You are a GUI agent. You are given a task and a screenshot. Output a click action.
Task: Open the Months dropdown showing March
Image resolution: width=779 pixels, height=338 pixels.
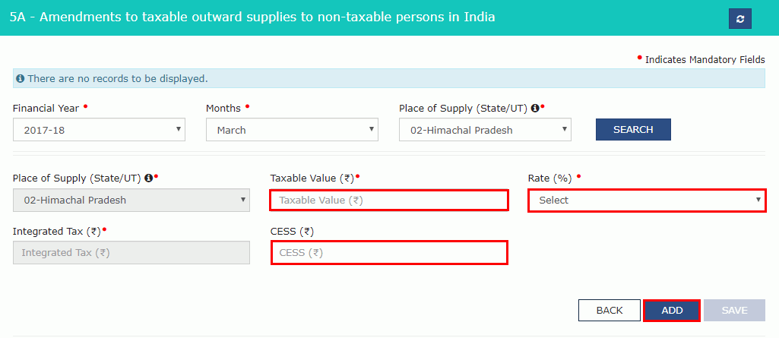pos(292,130)
